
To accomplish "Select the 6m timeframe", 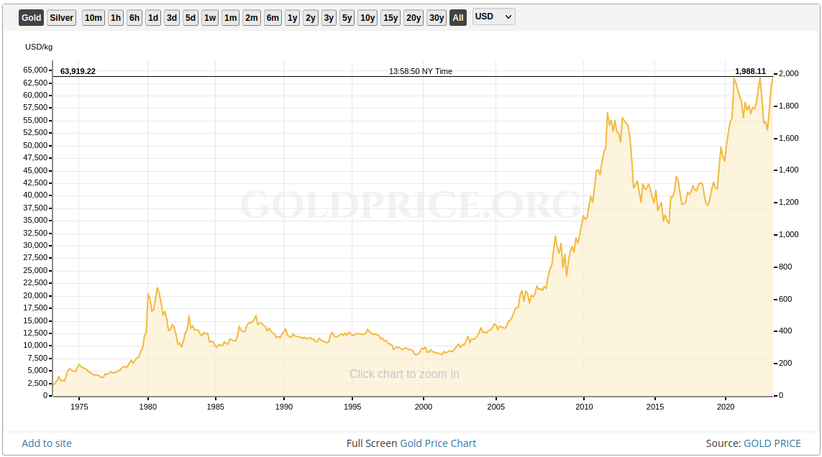I will tap(272, 17).
